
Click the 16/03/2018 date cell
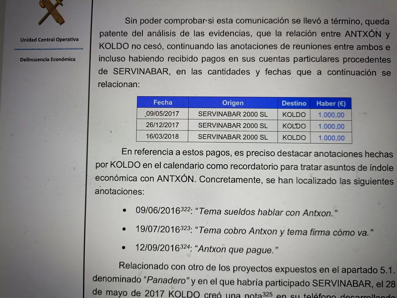click(x=162, y=137)
